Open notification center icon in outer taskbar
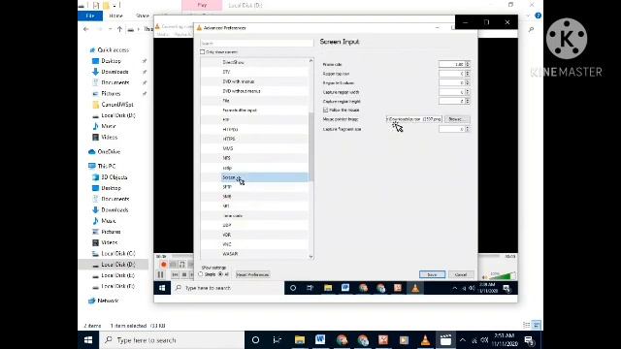This screenshot has width=621, height=349. coord(529,340)
